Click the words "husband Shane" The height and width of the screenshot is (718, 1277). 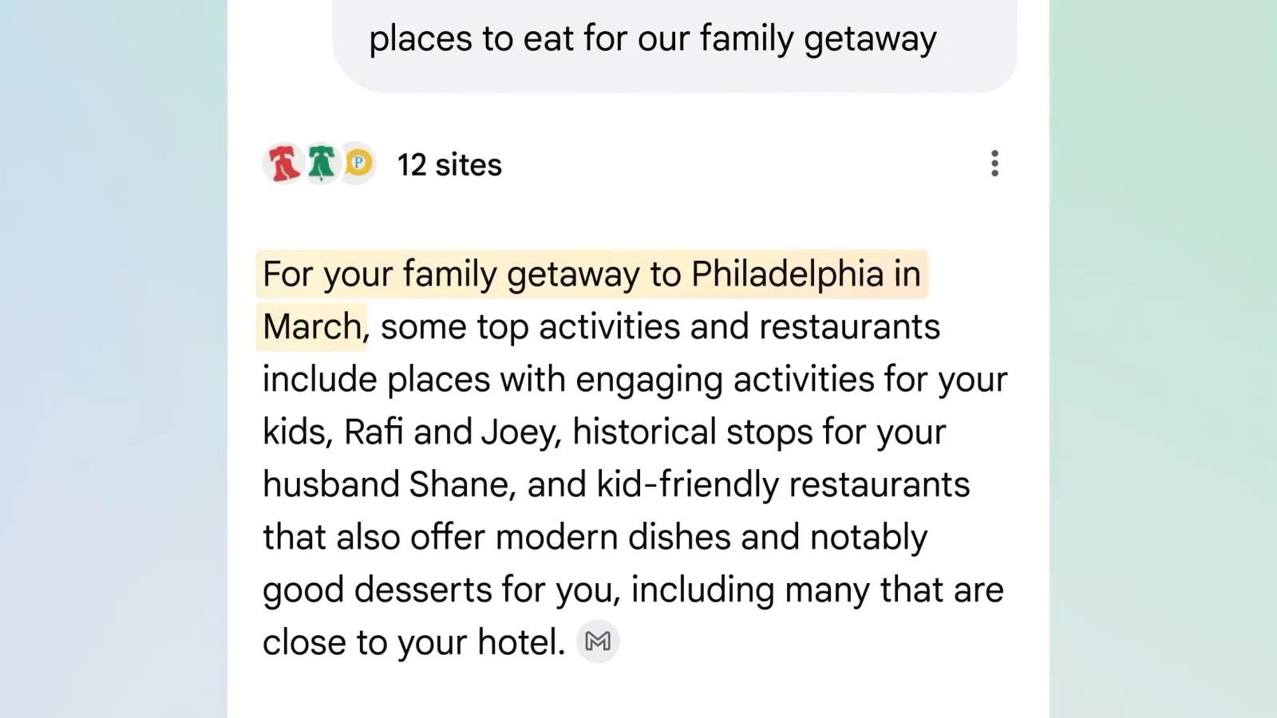tap(388, 485)
